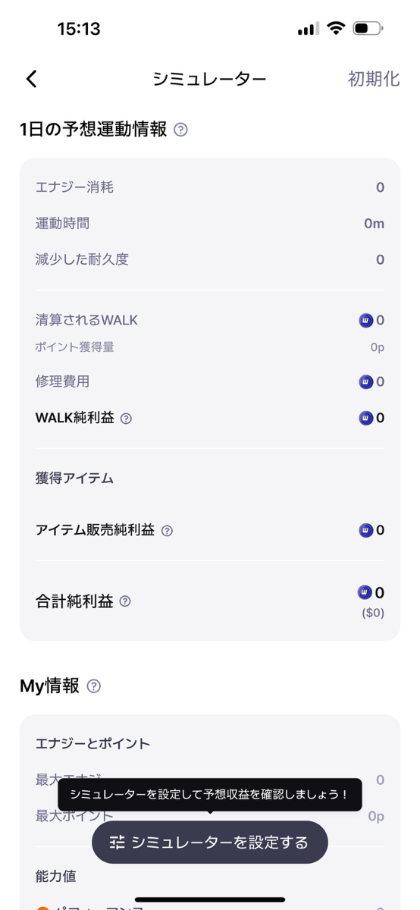Viewport: 420px width, 910px height.
Task: Tap the home indicator bar
Action: click(210, 899)
